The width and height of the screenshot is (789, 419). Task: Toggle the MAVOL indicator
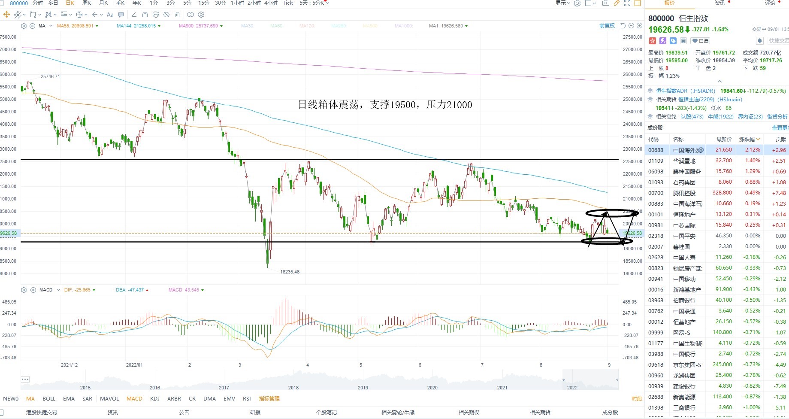click(109, 399)
